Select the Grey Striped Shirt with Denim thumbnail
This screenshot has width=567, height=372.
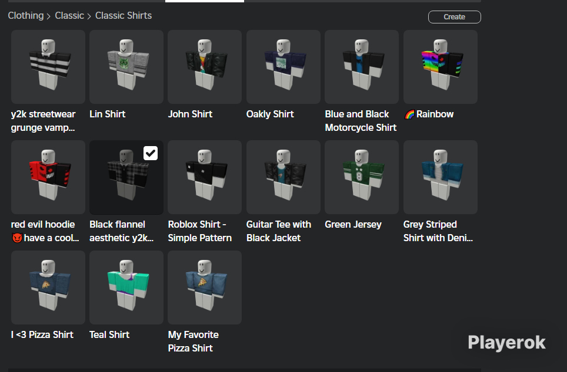(441, 177)
